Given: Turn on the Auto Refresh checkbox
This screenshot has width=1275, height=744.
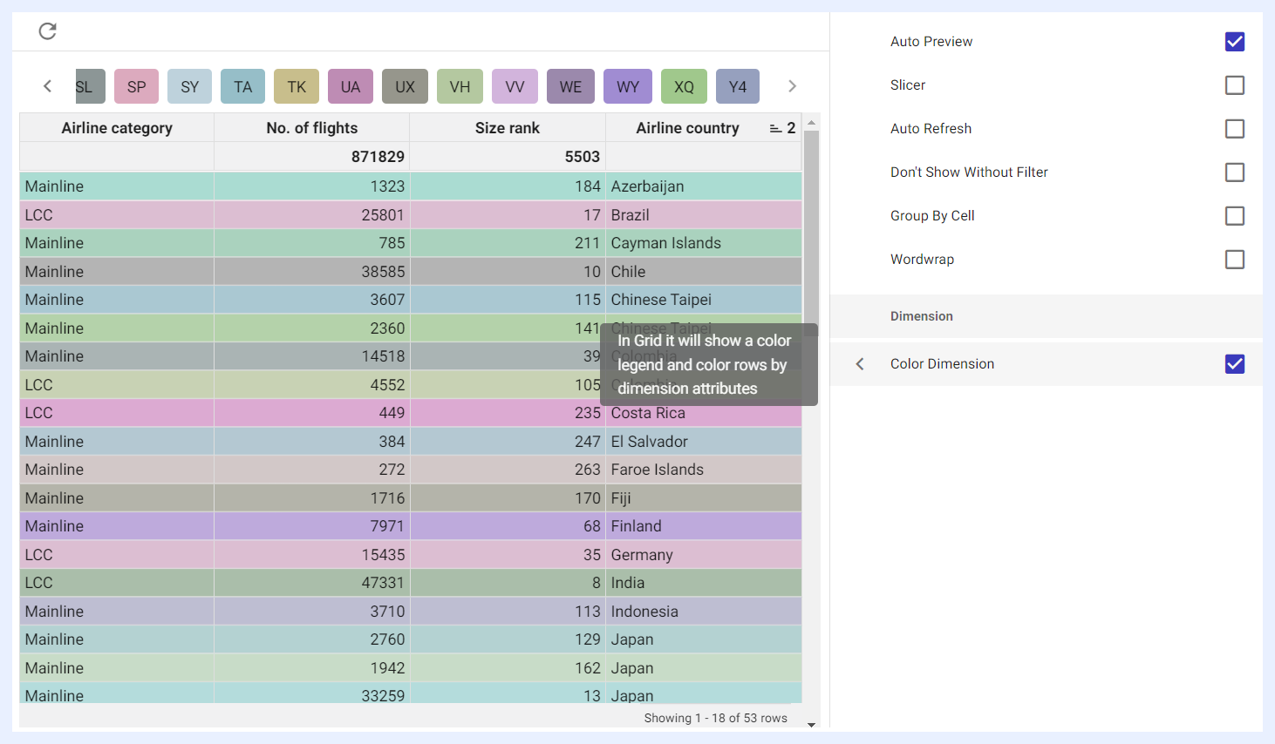Looking at the screenshot, I should pyautogui.click(x=1235, y=129).
